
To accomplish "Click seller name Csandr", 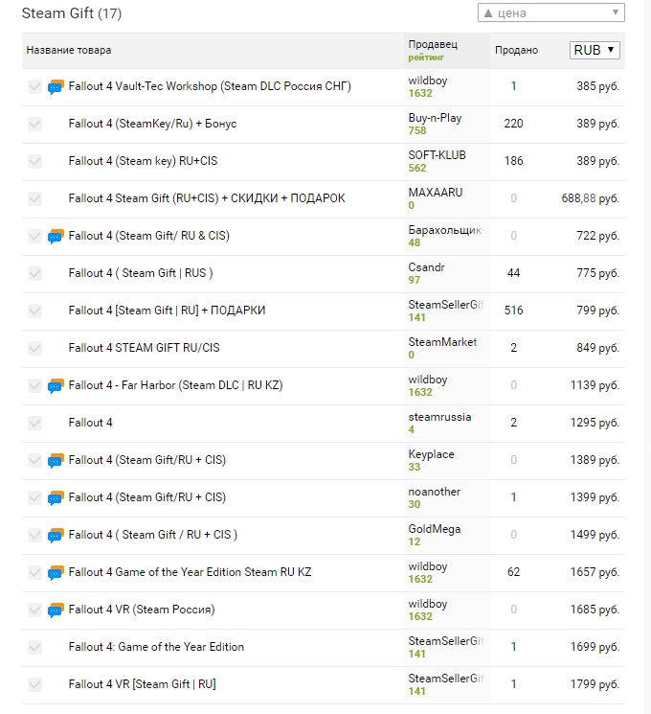I will 426,266.
